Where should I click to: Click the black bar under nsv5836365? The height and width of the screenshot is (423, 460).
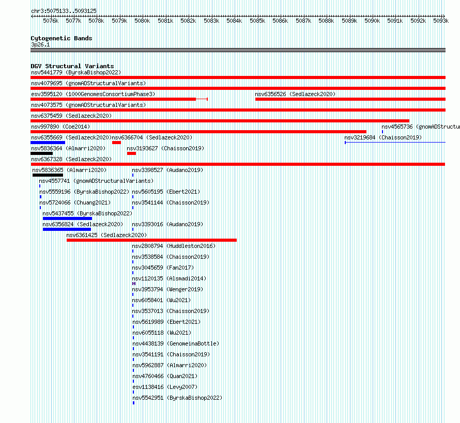click(x=48, y=175)
